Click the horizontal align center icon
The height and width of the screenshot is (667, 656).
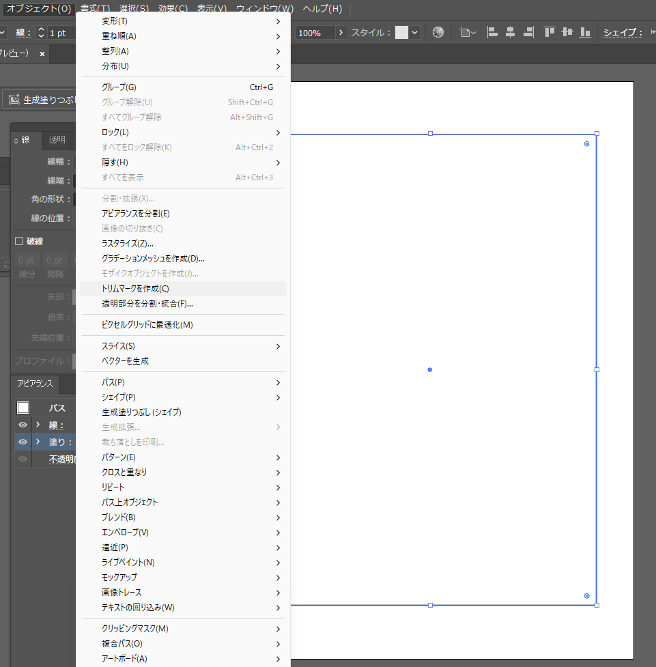[x=510, y=32]
